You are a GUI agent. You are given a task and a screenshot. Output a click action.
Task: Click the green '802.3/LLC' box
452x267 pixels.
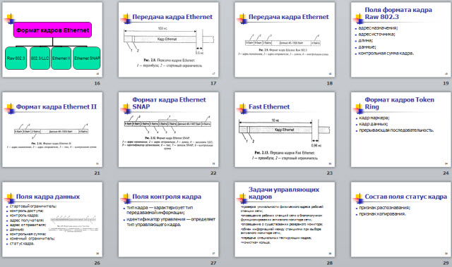(40, 58)
